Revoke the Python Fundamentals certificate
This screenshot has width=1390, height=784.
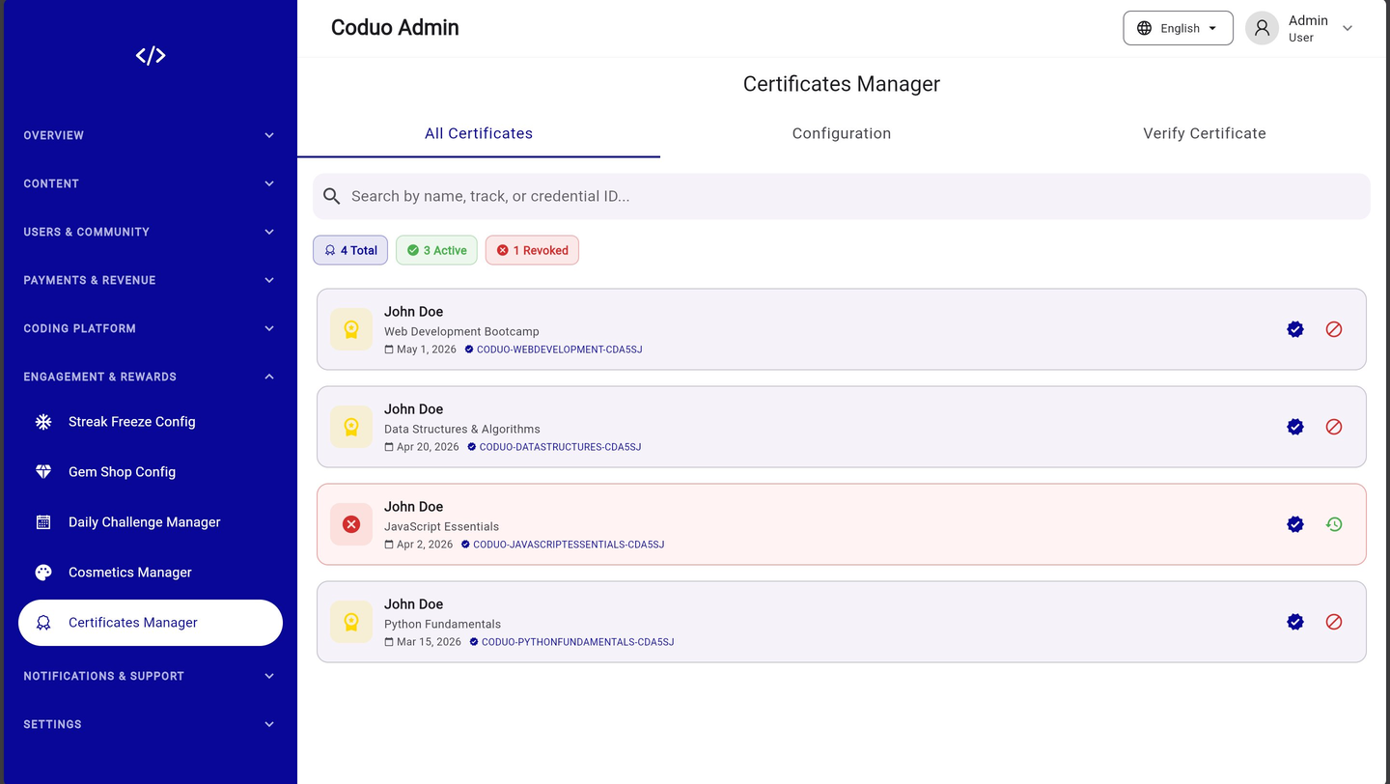point(1334,622)
